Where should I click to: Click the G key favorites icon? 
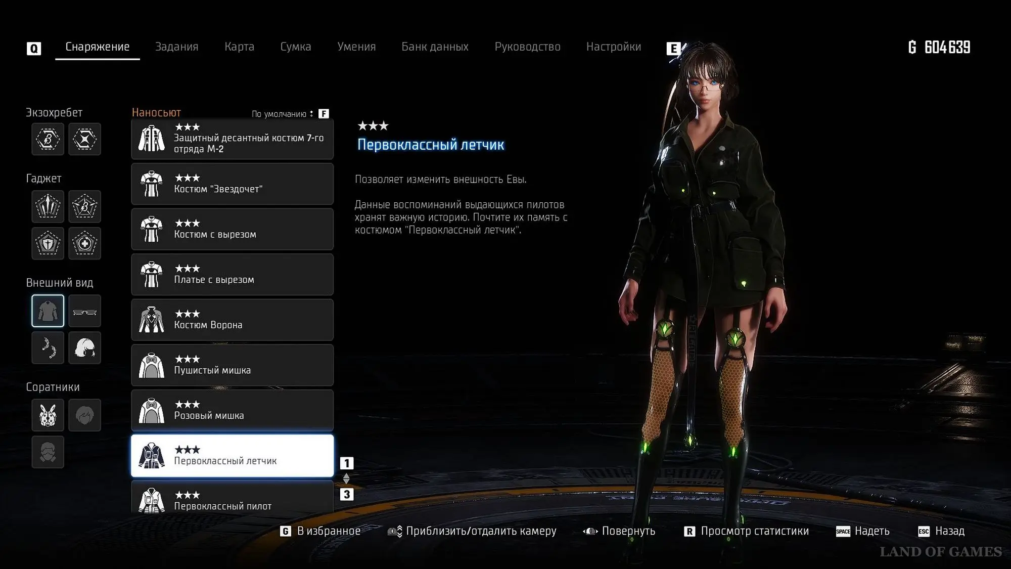[x=286, y=532]
